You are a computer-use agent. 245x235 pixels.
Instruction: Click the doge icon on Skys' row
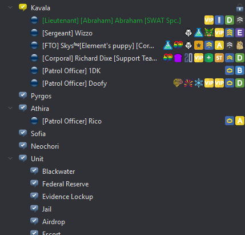click(x=240, y=45)
